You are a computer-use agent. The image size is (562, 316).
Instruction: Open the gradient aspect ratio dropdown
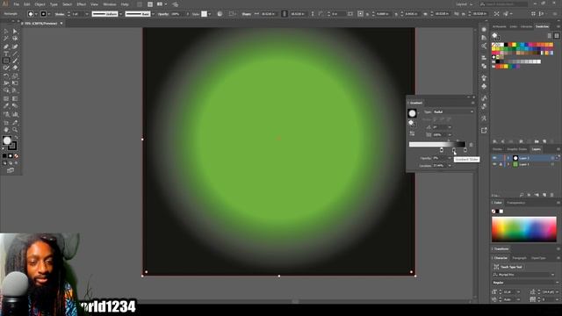pos(450,134)
